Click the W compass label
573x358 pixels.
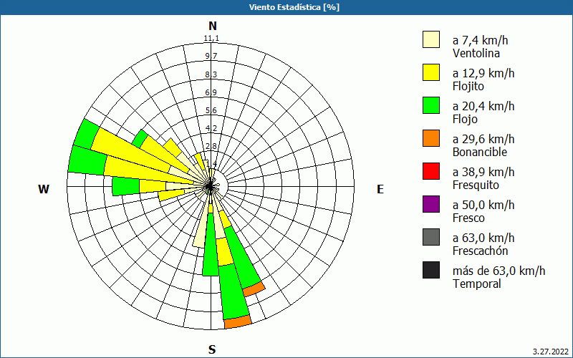coord(44,189)
